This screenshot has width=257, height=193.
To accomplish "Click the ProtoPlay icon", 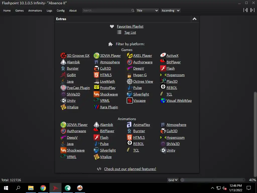I will click(x=96, y=87).
